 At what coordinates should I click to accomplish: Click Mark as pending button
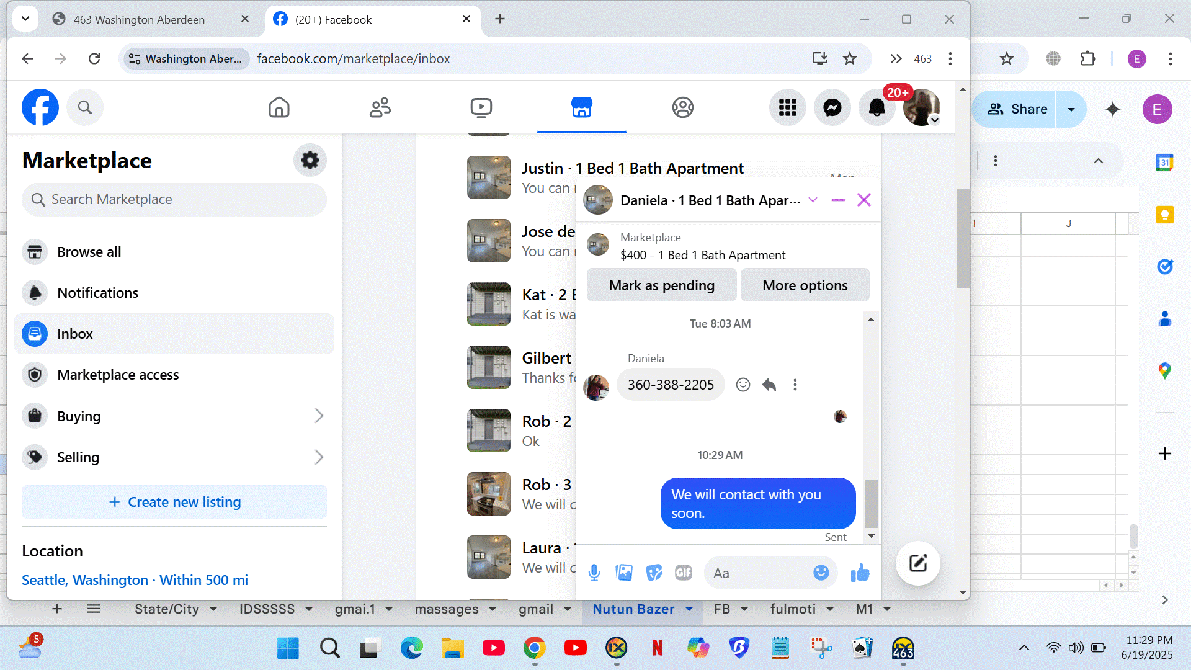[x=661, y=285]
